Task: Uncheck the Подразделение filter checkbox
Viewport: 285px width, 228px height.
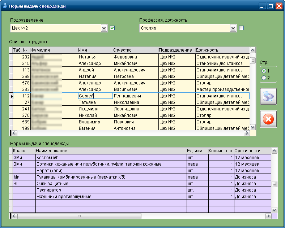Action: coord(112,28)
